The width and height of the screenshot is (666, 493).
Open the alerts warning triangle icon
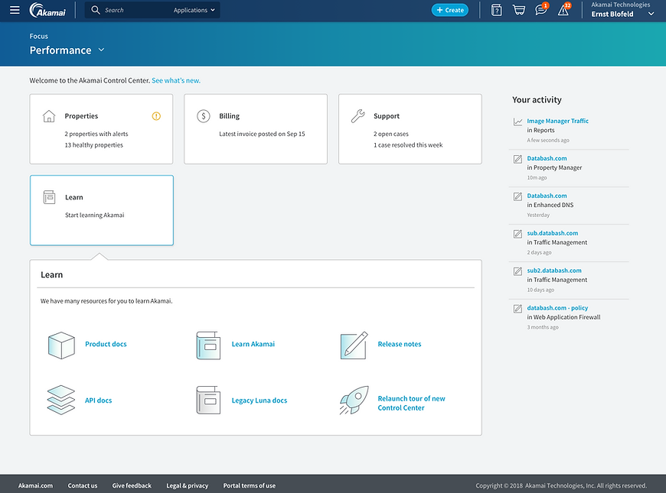(x=564, y=9)
